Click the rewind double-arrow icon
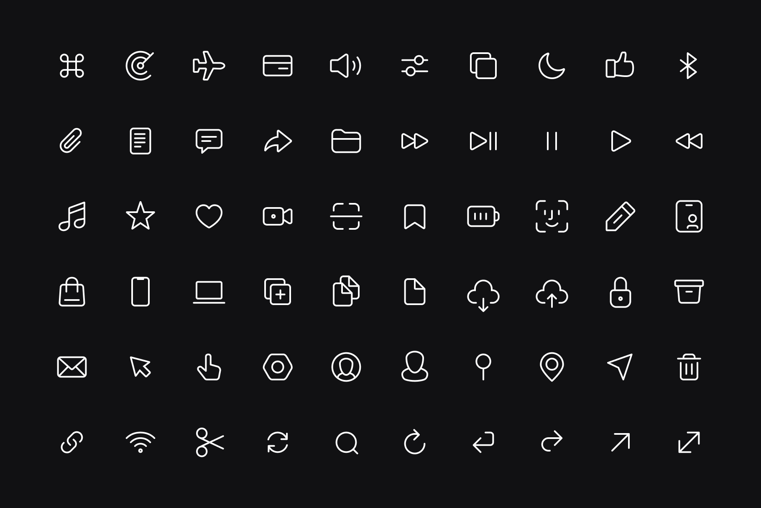Viewport: 761px width, 508px height. click(689, 141)
